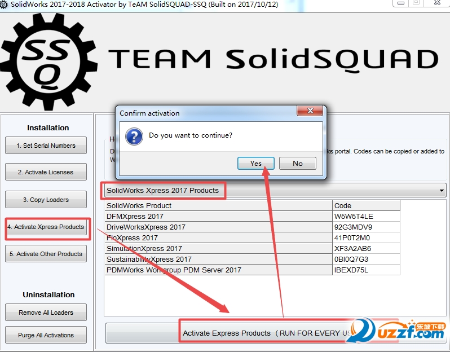This screenshot has height=352, width=450.
Task: Select 4. Activate Xpress Products
Action: point(46,227)
